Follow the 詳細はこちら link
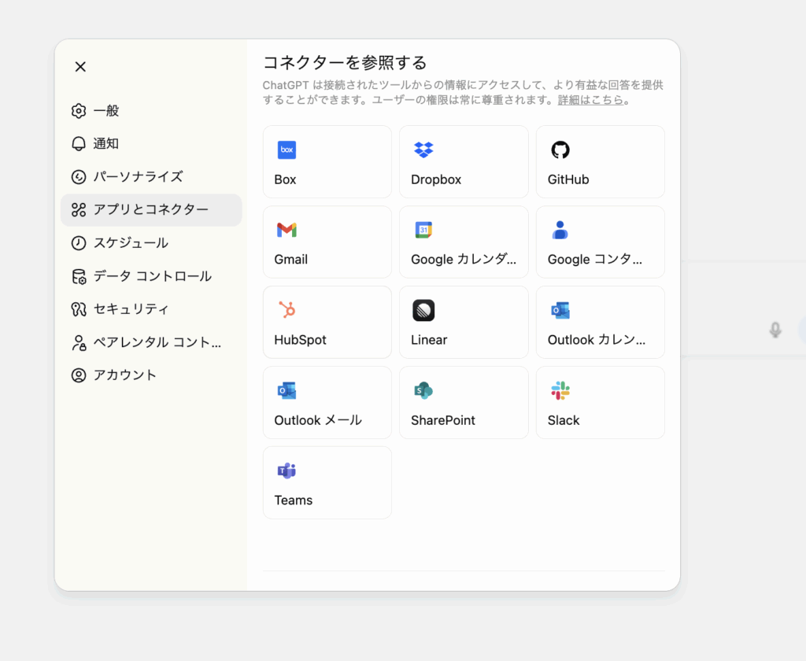 coord(590,100)
